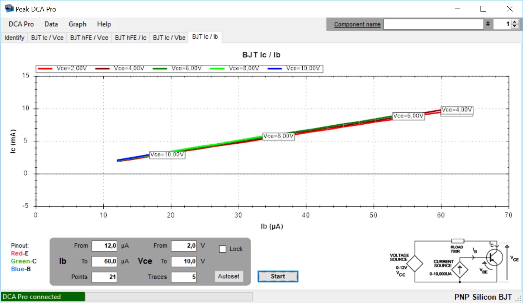The height and width of the screenshot is (303, 523).
Task: Click the Component name link label
Action: (357, 24)
